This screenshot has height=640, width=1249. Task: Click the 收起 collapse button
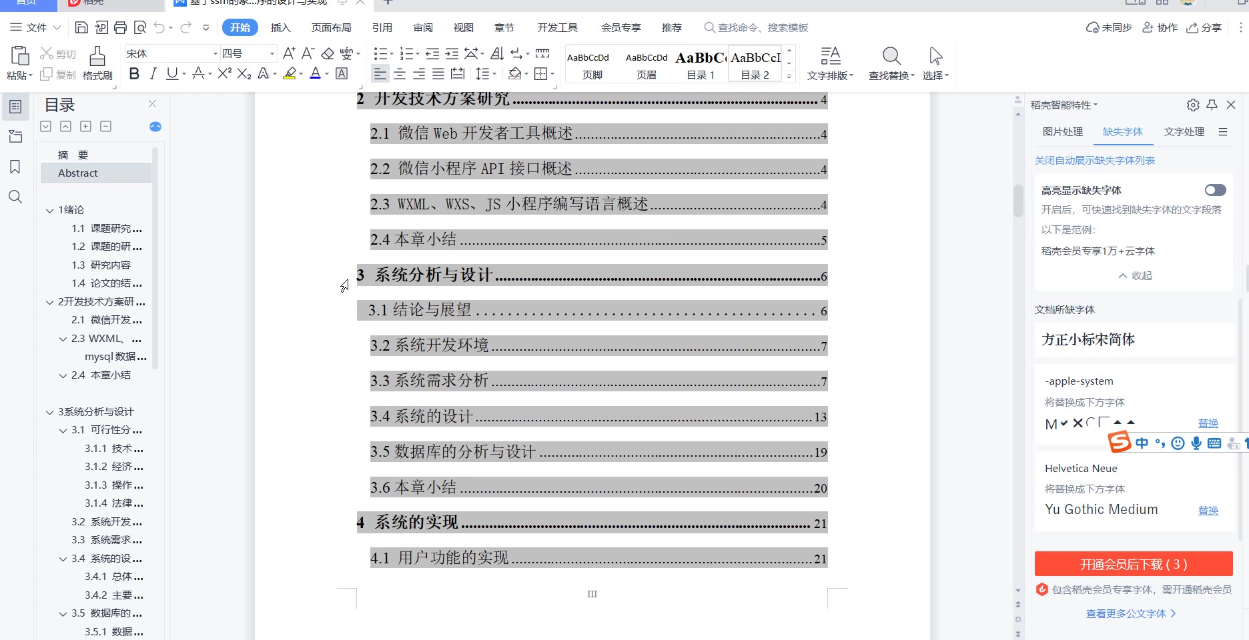click(1135, 275)
